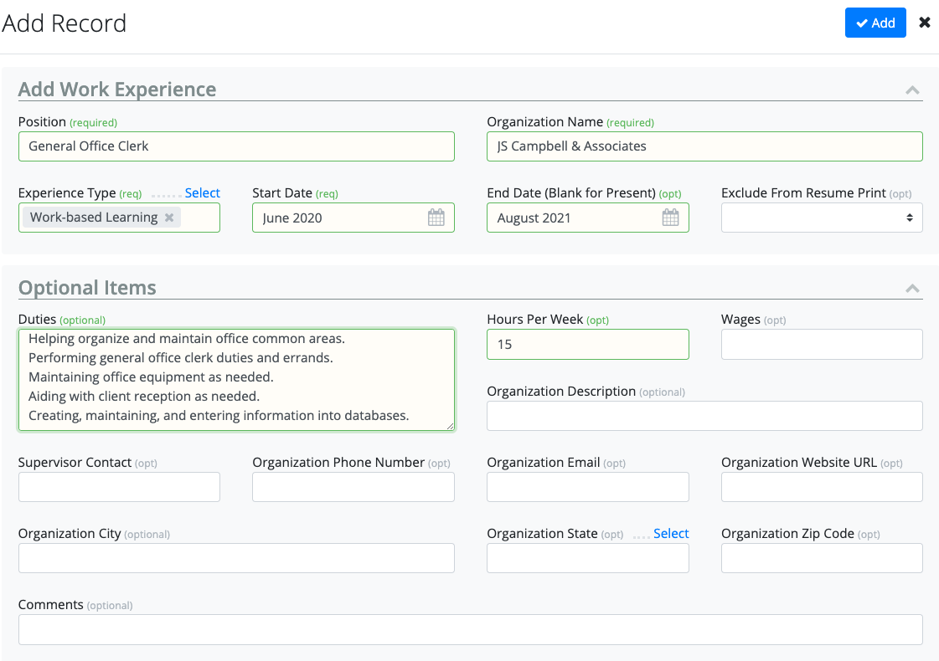Click the Supervisor Contact field
Viewport: 939px width, 661px height.
[x=119, y=487]
